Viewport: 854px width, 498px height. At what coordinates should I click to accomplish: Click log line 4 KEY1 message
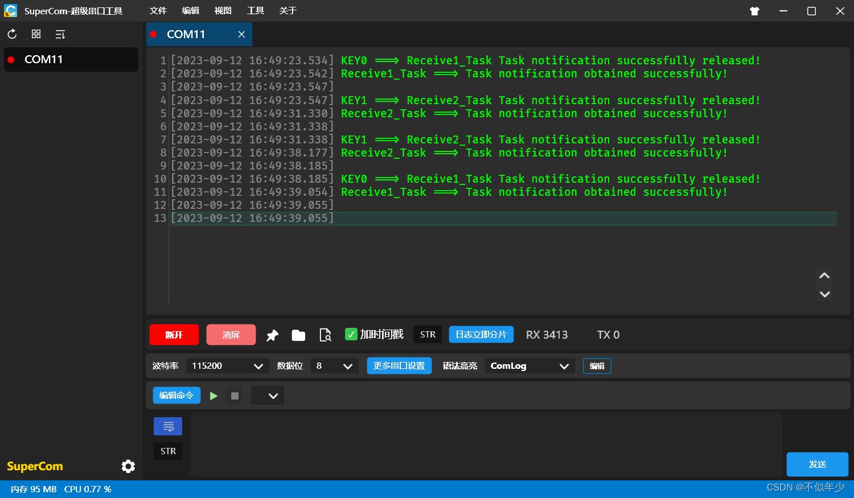tap(551, 100)
